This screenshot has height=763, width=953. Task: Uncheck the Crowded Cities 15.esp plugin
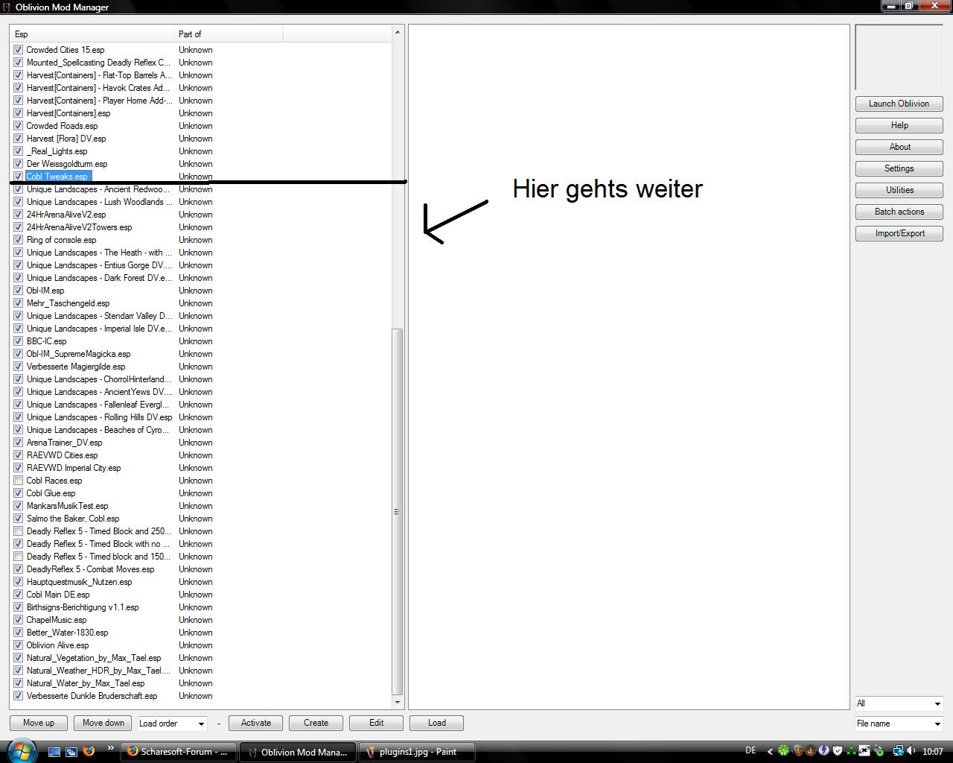(19, 50)
